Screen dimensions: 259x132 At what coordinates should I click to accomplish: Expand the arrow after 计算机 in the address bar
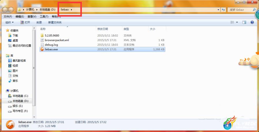[x=37, y=10]
